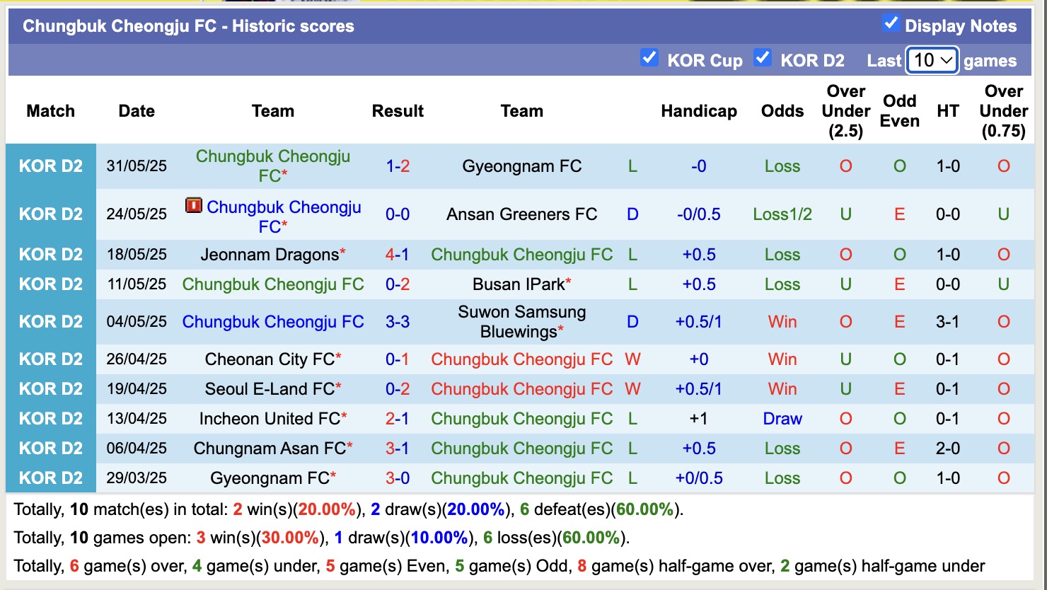
Task: Open the Last games count dropdown
Action: click(x=932, y=61)
